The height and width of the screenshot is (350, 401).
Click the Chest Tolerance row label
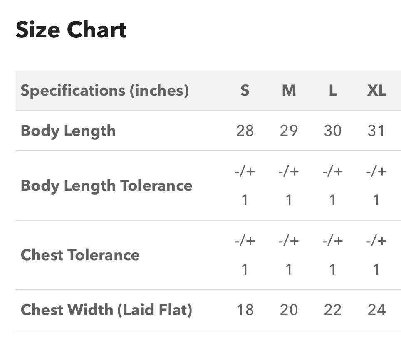click(80, 255)
